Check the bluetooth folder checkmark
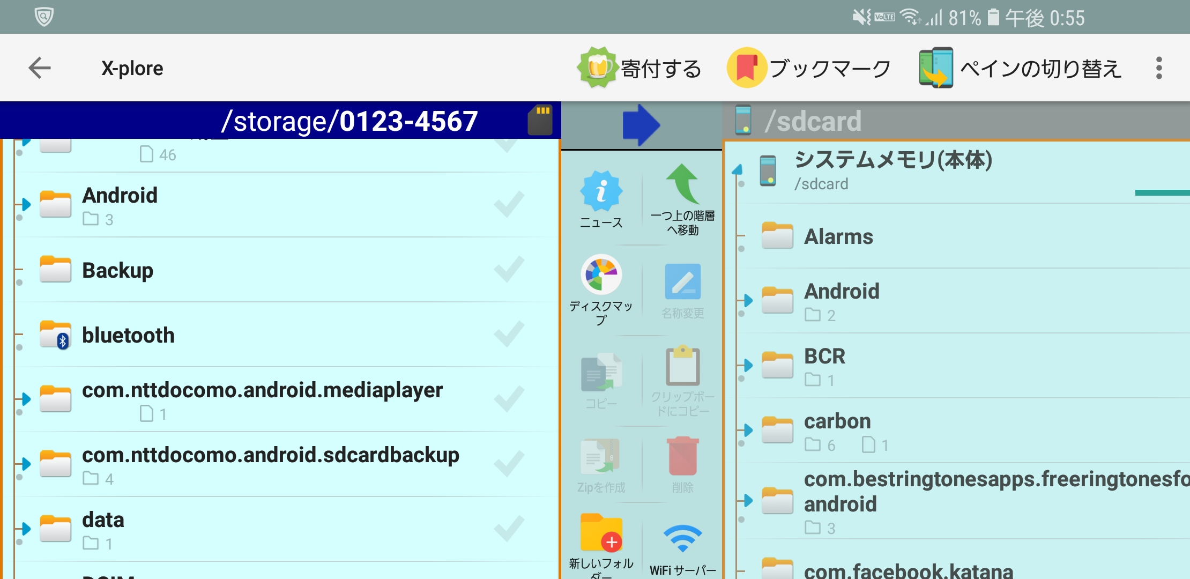 509,334
